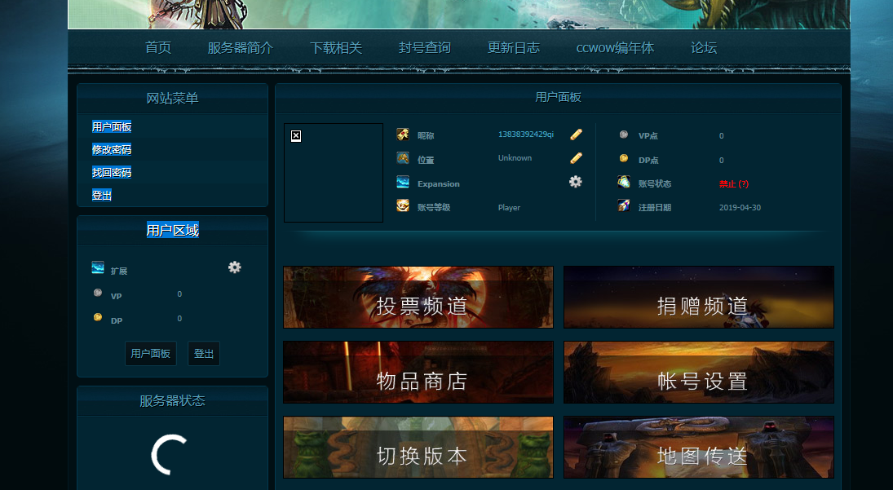Click the 用户面板 button in sidebar
The width and height of the screenshot is (893, 490).
pyautogui.click(x=150, y=353)
